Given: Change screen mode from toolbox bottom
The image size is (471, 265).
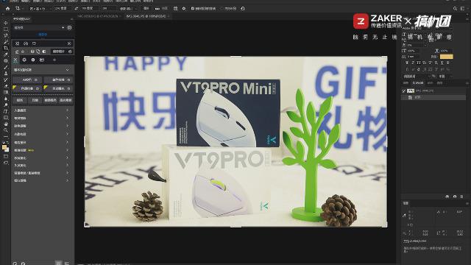Looking at the screenshot, I should [6, 163].
